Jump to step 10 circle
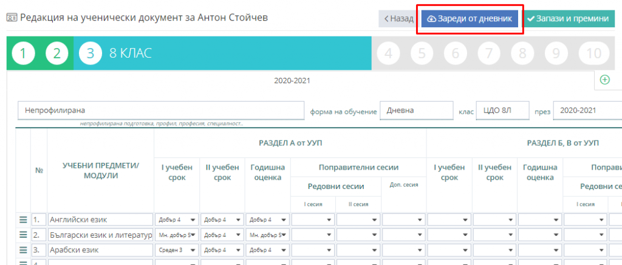 click(x=593, y=53)
